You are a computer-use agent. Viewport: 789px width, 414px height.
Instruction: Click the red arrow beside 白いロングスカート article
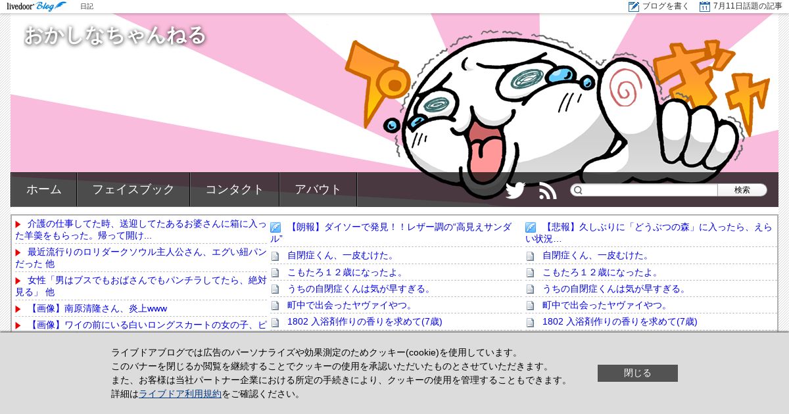click(18, 325)
